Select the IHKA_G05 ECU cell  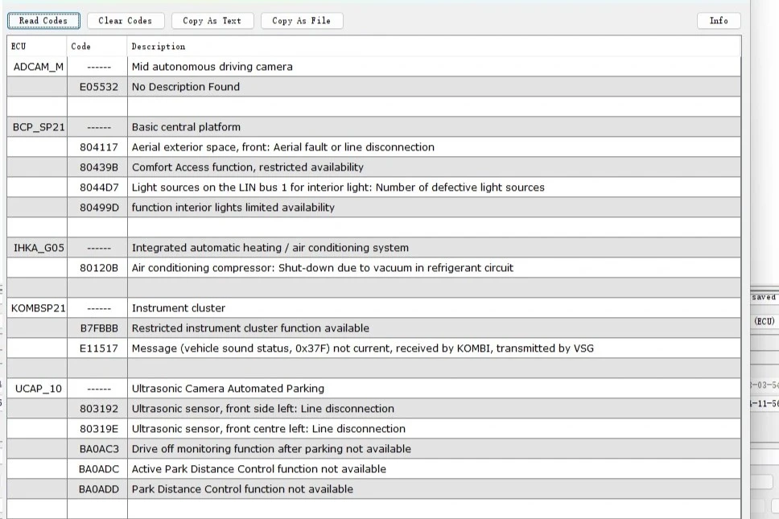[38, 248]
